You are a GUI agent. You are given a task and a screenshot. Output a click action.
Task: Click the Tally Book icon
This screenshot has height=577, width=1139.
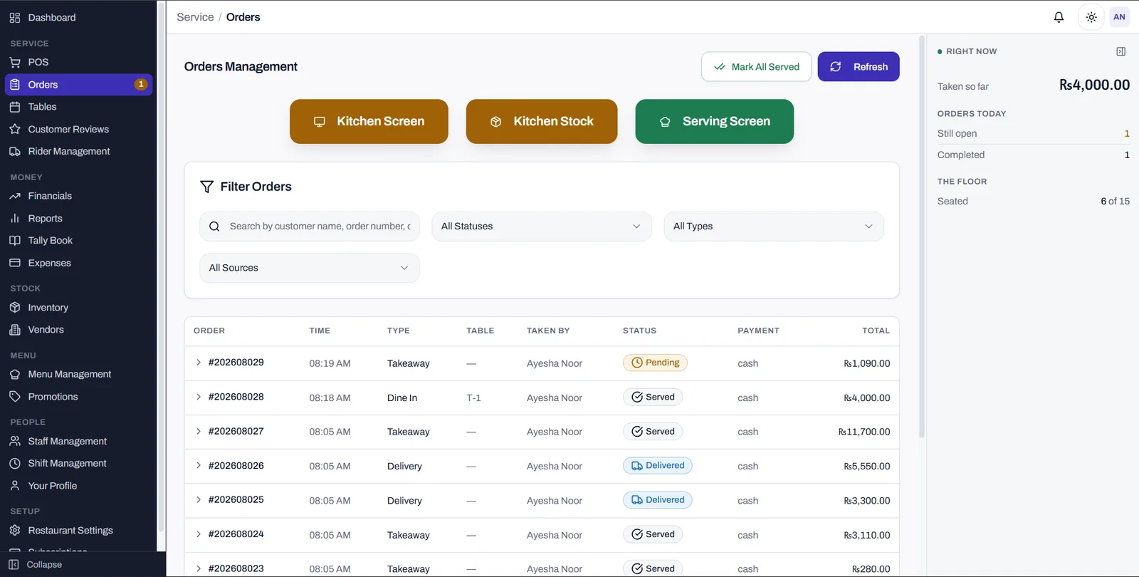point(15,240)
